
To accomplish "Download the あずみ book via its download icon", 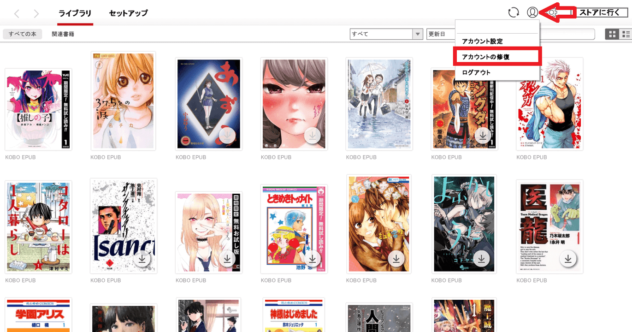I will (x=227, y=135).
